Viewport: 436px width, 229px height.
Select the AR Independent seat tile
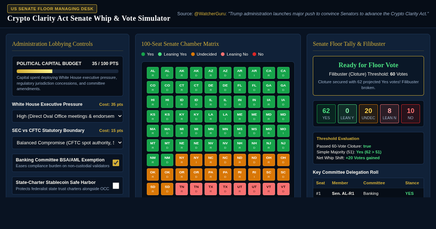254,73
